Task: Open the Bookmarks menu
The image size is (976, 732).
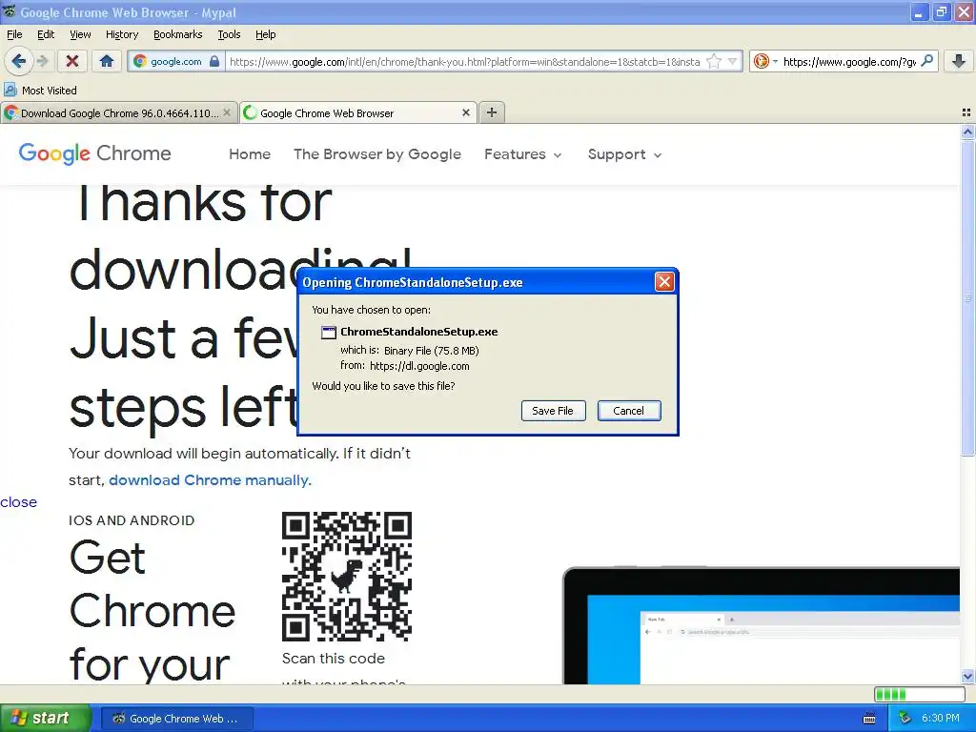Action: point(178,34)
